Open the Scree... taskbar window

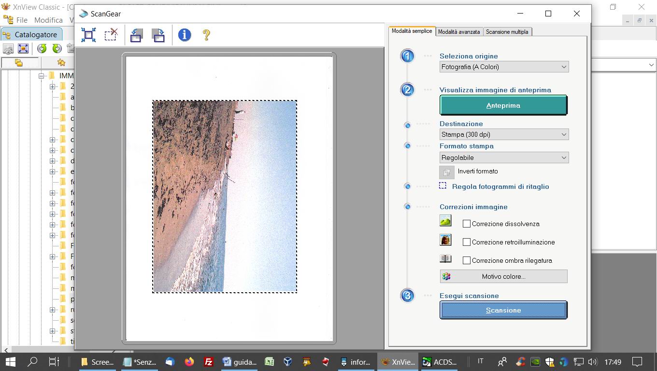[x=97, y=361]
